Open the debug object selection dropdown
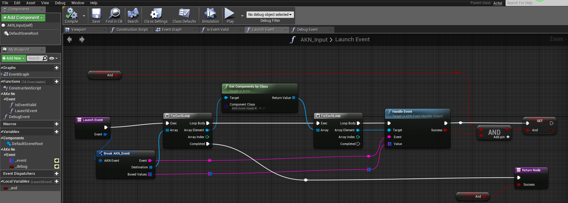The image size is (568, 203). pyautogui.click(x=270, y=15)
